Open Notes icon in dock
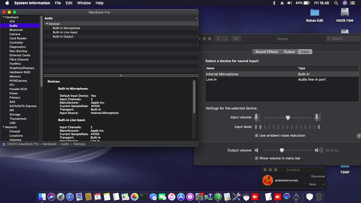Viewport: 361px width, 203px height. pyautogui.click(x=107, y=197)
